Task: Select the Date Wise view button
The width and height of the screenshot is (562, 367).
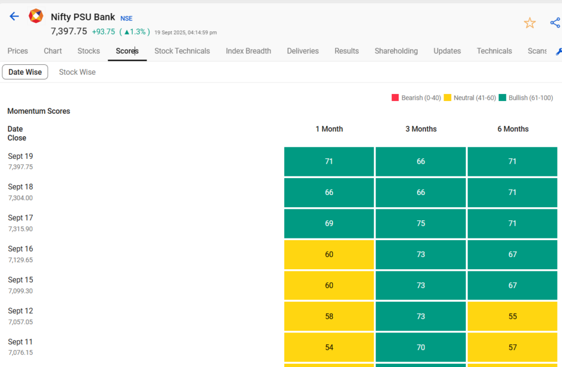Action: coord(25,72)
